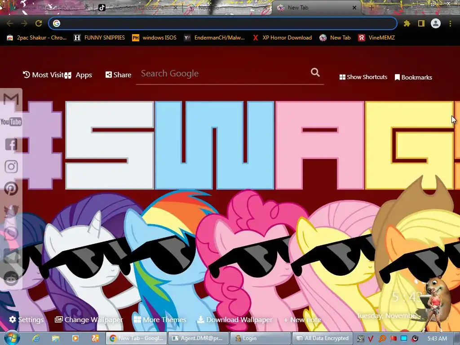Click the reload page icon
The image size is (460, 345).
39,23
